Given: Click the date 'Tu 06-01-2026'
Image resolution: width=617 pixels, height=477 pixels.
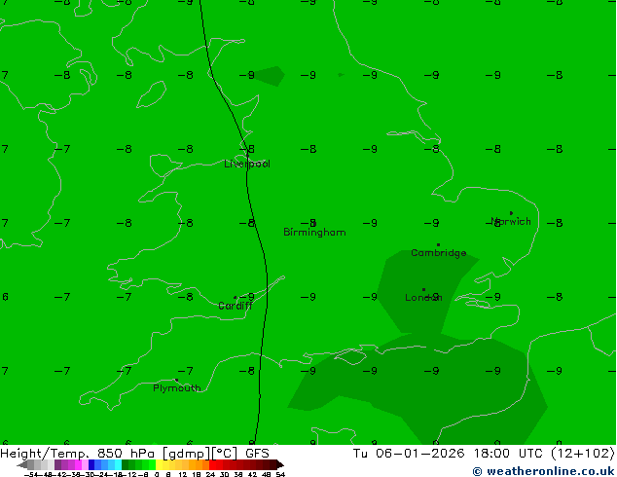Looking at the screenshot, I should pos(409,454).
